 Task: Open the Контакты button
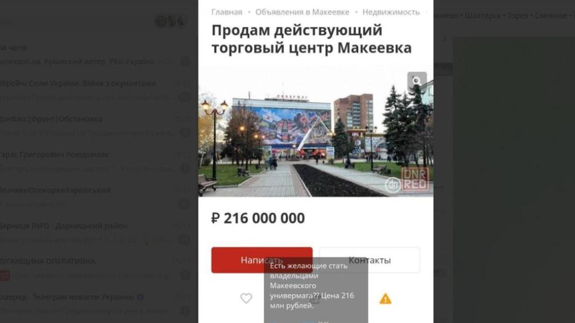pyautogui.click(x=370, y=260)
